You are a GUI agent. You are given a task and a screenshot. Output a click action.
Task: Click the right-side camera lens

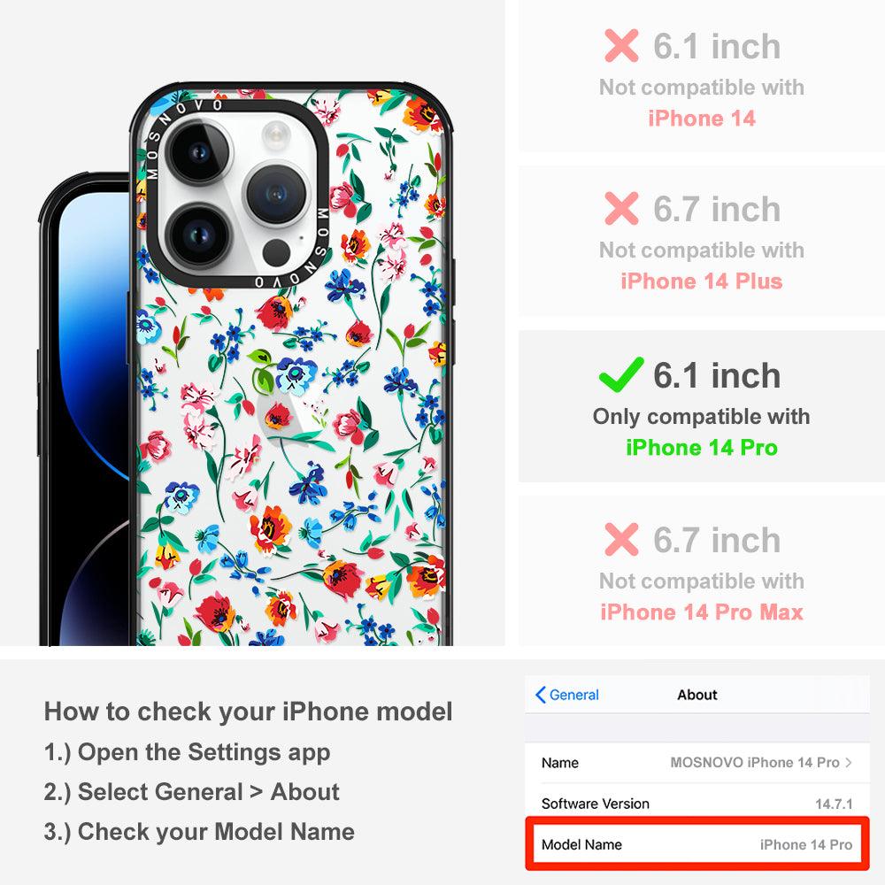[276, 194]
